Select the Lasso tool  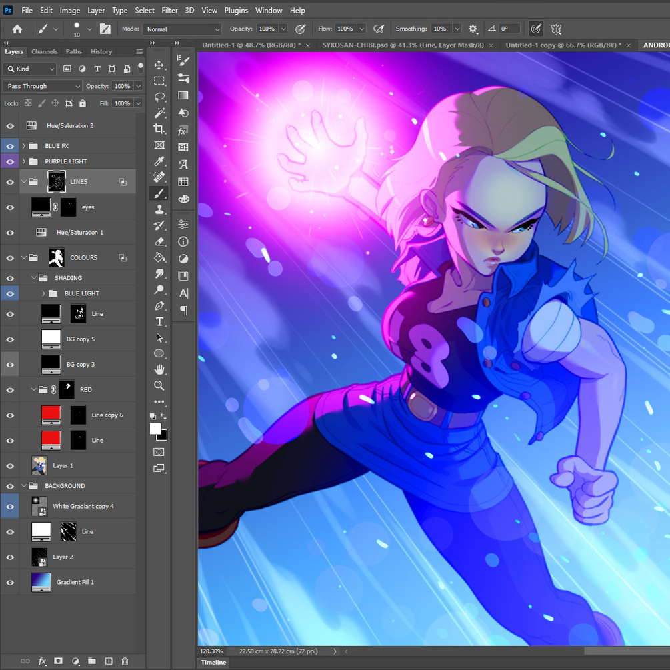click(159, 97)
